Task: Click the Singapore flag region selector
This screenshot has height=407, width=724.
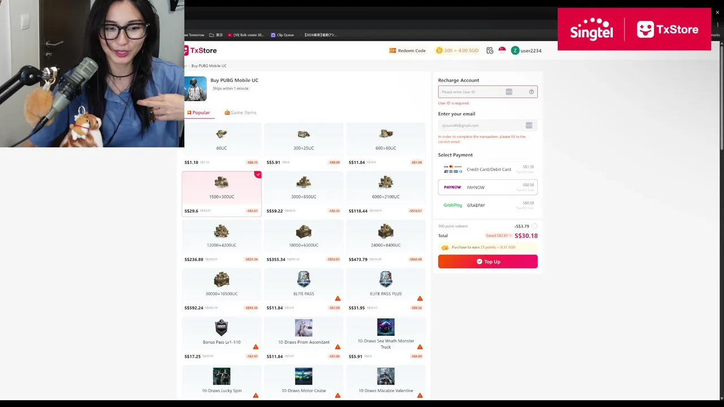Action: point(502,50)
